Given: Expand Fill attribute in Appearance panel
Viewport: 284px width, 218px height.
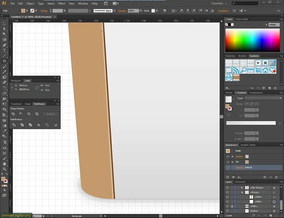Looking at the screenshot, I should (232, 162).
